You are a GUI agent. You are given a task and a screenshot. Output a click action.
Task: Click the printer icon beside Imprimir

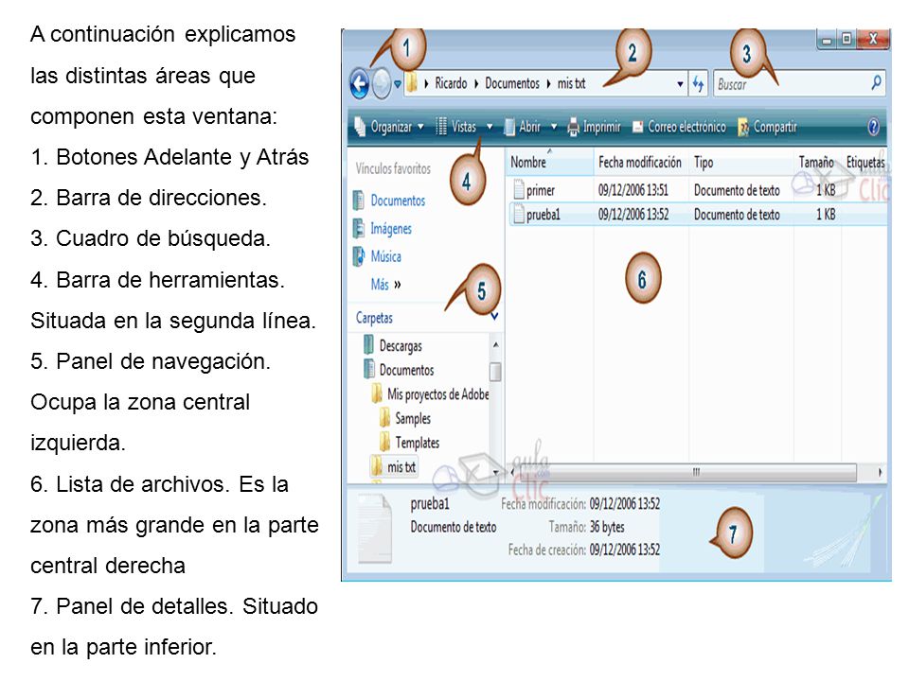tap(574, 127)
